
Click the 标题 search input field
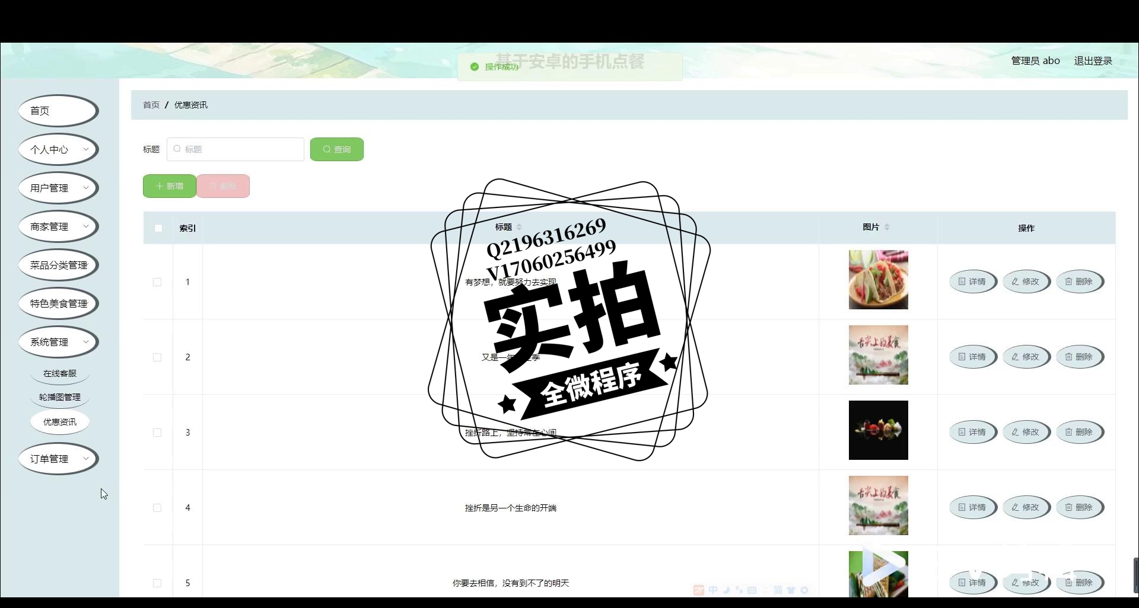[x=236, y=149]
